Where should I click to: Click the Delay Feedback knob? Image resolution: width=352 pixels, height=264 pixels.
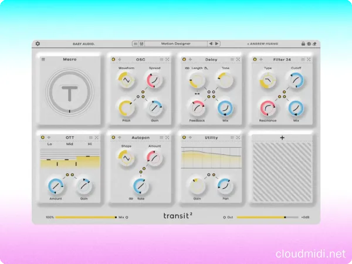point(197,108)
